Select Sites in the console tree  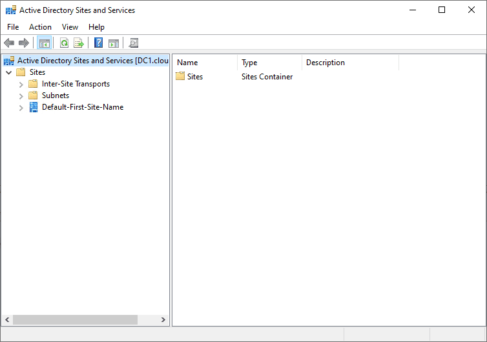37,72
